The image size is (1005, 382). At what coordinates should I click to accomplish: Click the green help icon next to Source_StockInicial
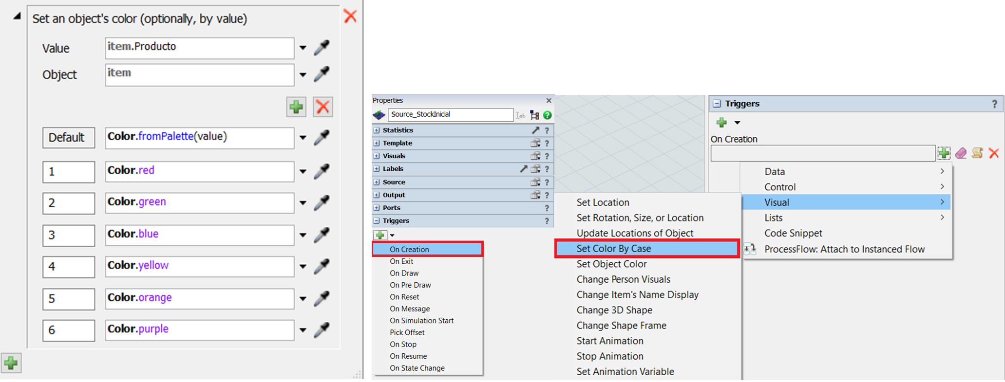coord(548,115)
